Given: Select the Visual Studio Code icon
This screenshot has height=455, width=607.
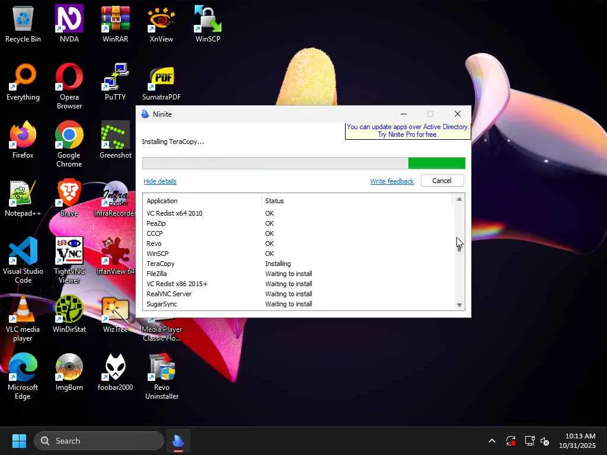Looking at the screenshot, I should click(23, 260).
